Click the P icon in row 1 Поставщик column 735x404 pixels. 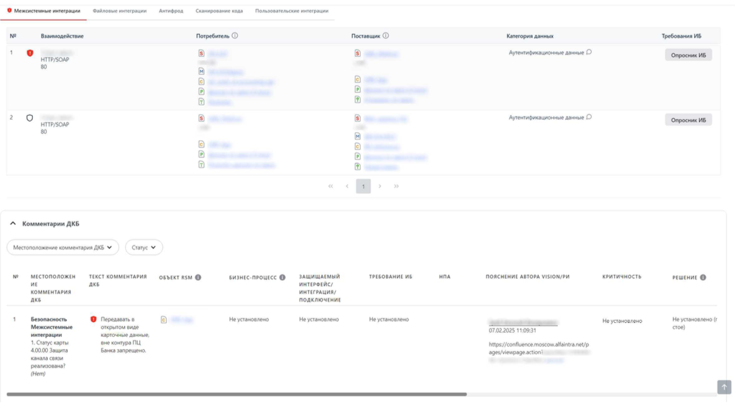click(357, 89)
